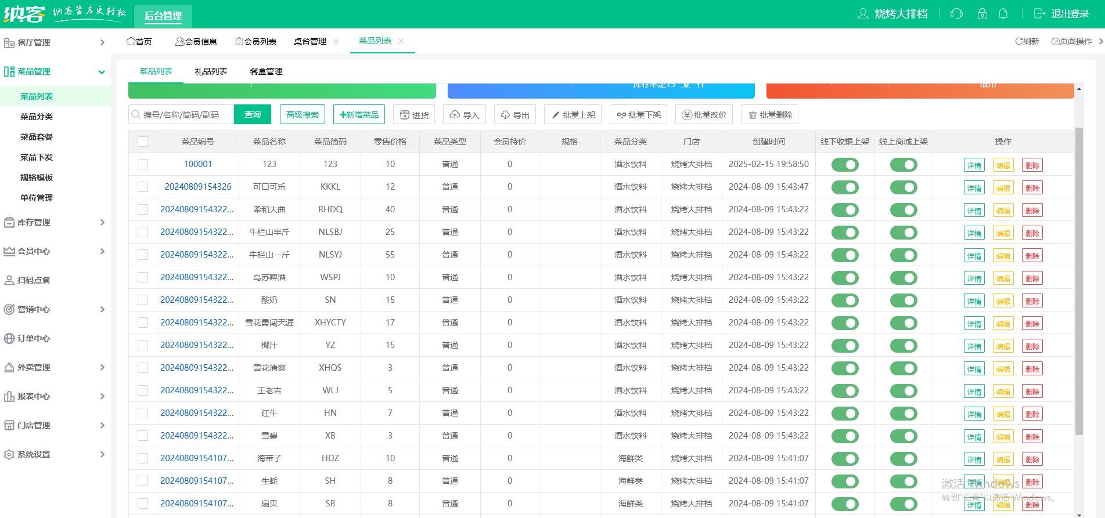Click the 报表中心 chart icon
1105x518 pixels.
click(9, 396)
